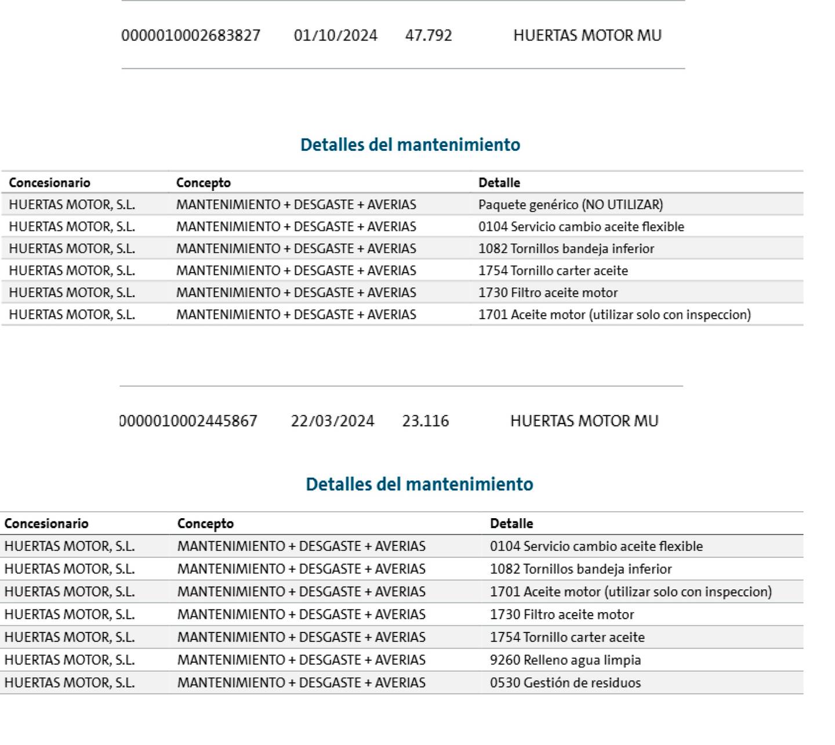This screenshot has height=745, width=835.
Task: Click "1730 Filtro aceite motor" in the 22/03/2024 table
Action: tap(562, 614)
